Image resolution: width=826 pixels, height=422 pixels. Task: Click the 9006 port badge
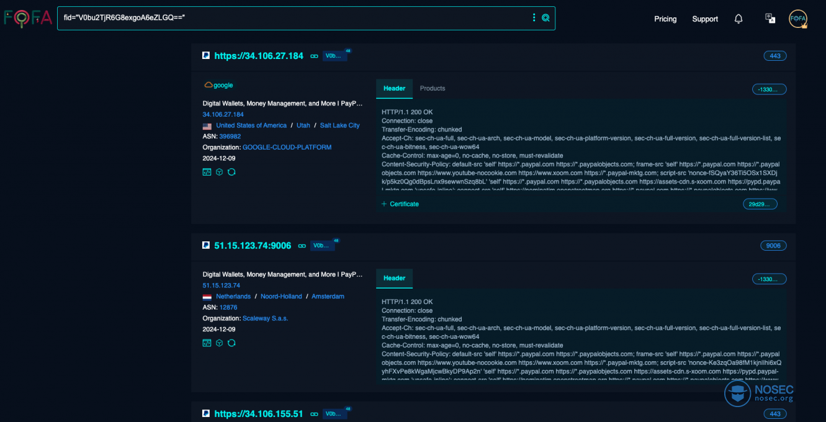[x=773, y=246]
